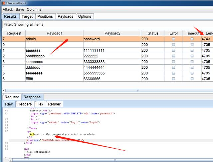
Task: Sort by the Payload1 column header
Action: click(54, 33)
